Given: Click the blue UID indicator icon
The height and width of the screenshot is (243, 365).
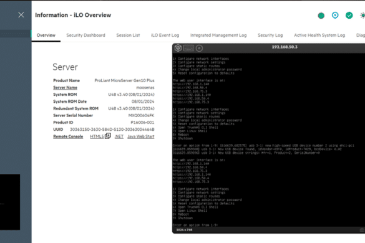Looking at the screenshot, I should [335, 16].
